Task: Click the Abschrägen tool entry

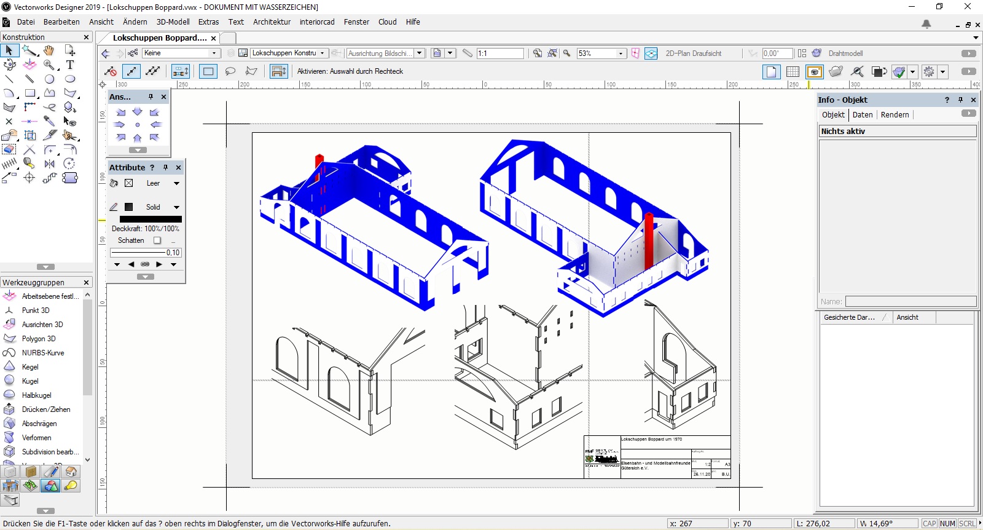Action: pos(41,424)
